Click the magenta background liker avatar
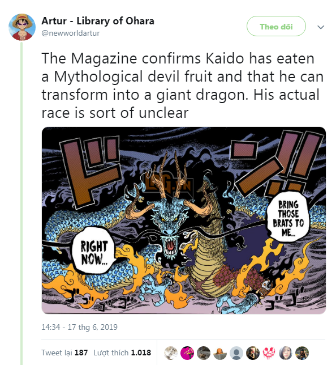Image resolution: width=336 pixels, height=365 pixels. pos(187,353)
